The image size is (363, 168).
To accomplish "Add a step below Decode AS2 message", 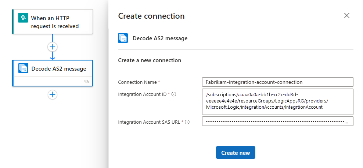I will pos(53,94).
